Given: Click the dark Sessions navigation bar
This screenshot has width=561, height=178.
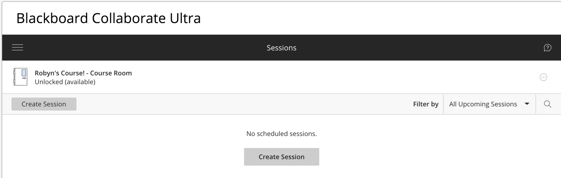Looking at the screenshot, I should (282, 47).
